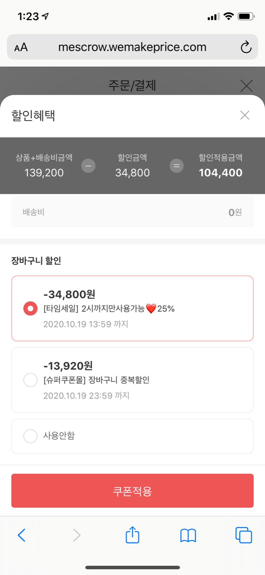The image size is (265, 575).
Task: Close the 주문/결제 order page
Action: pos(246,86)
